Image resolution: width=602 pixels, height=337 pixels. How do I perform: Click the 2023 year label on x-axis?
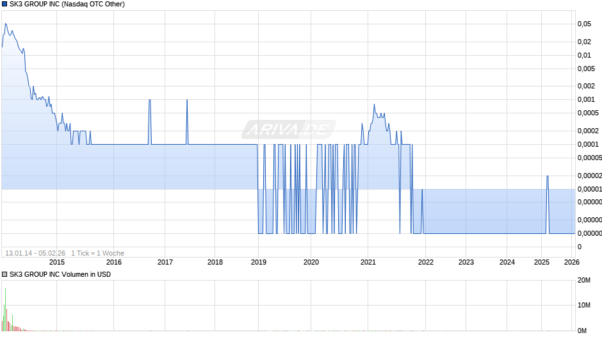(x=466, y=262)
